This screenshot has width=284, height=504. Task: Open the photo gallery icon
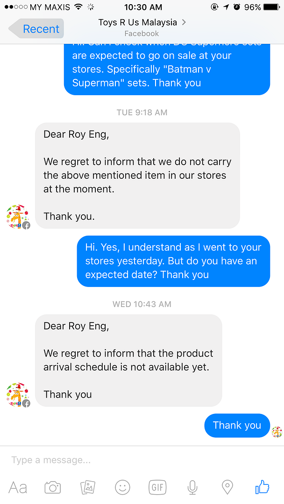pos(88,488)
